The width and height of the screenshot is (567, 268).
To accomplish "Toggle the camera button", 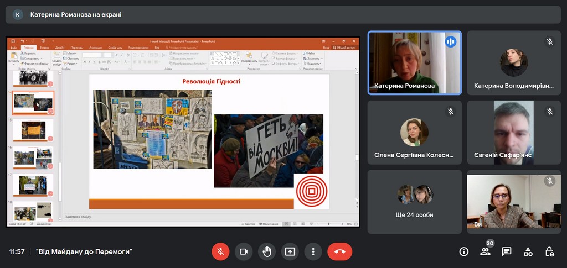I will coord(244,251).
